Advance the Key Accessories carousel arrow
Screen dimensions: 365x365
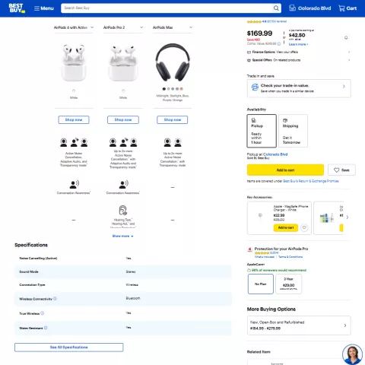point(348,217)
